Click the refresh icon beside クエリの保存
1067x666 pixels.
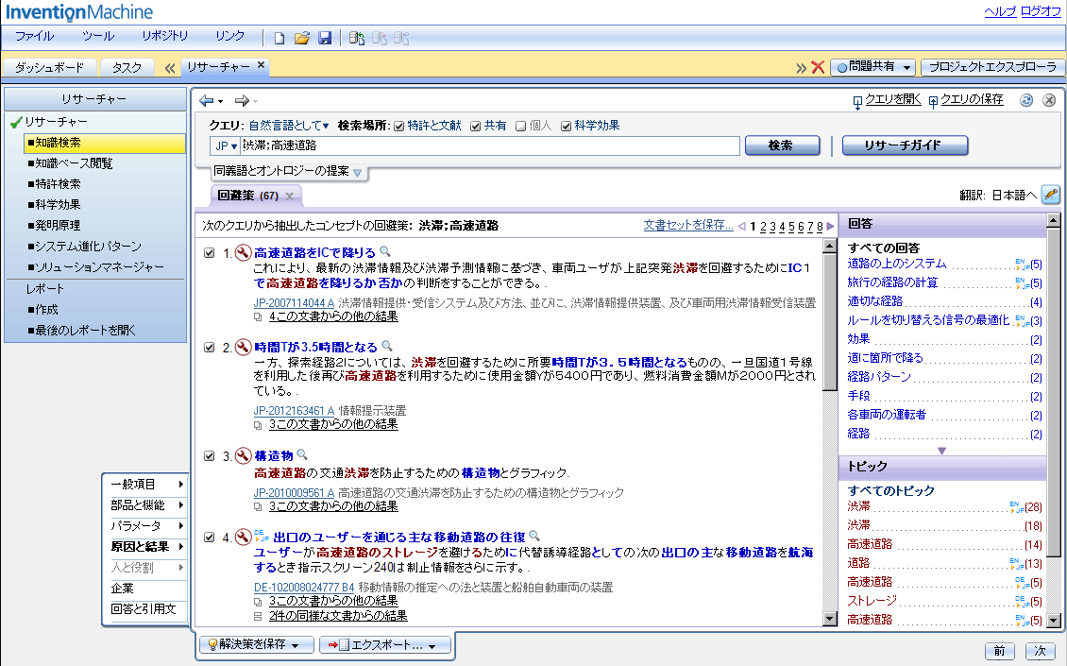(x=1026, y=100)
